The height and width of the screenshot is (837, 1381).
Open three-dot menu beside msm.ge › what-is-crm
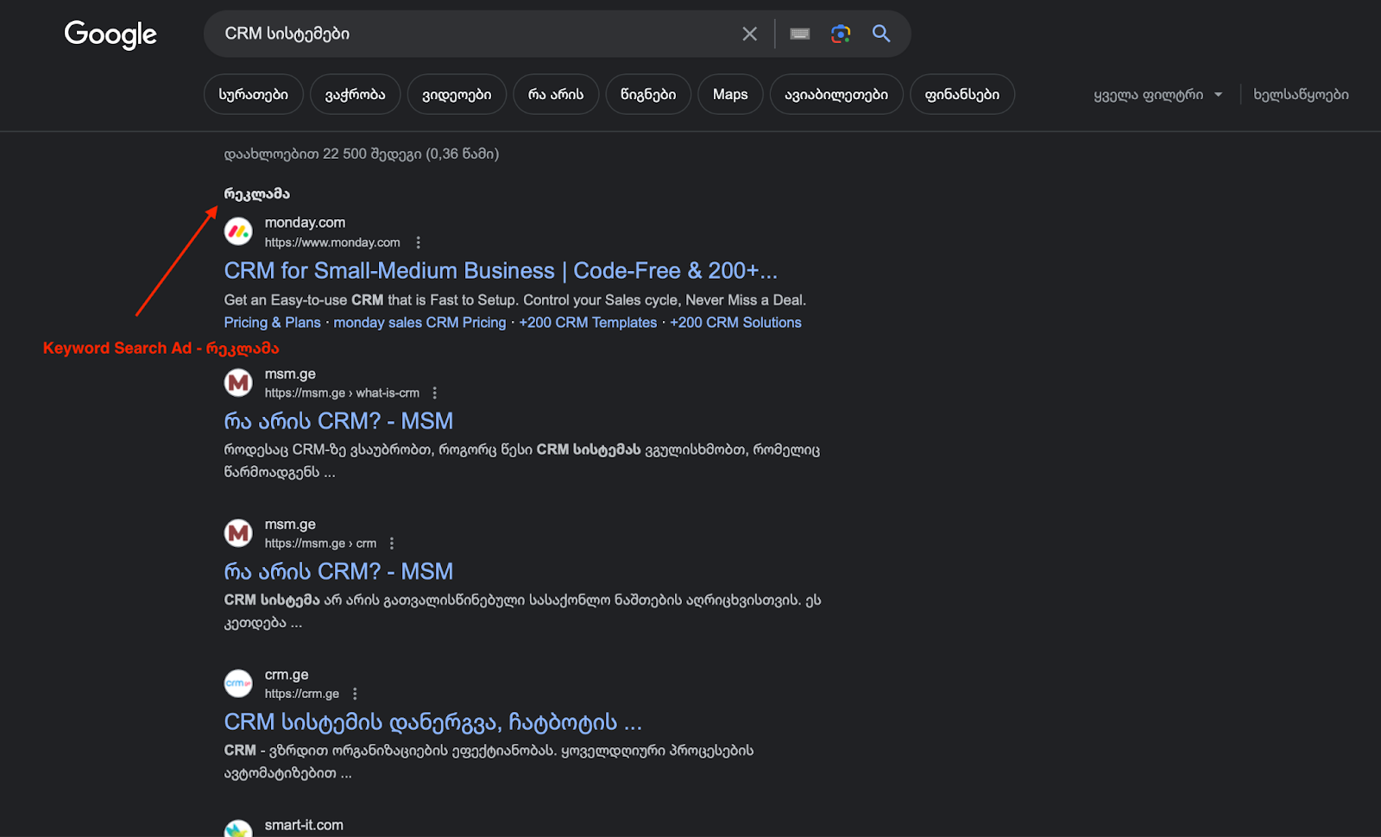pos(434,393)
